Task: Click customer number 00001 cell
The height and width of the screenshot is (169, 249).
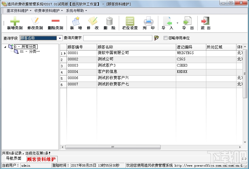Action: click(82, 53)
